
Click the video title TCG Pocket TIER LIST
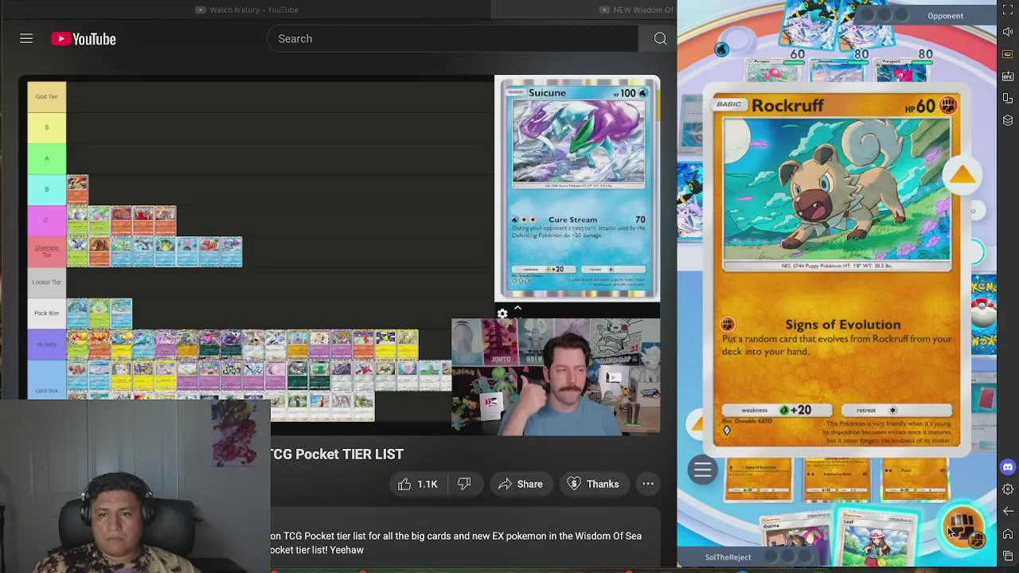click(337, 454)
